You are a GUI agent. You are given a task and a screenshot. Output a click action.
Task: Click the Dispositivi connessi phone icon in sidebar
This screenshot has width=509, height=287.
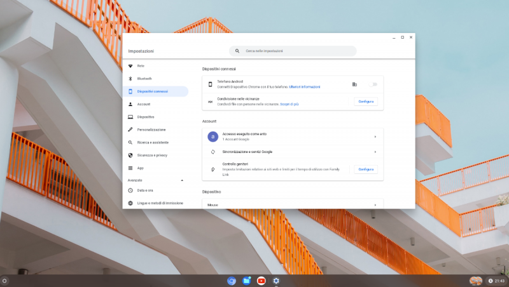(130, 91)
